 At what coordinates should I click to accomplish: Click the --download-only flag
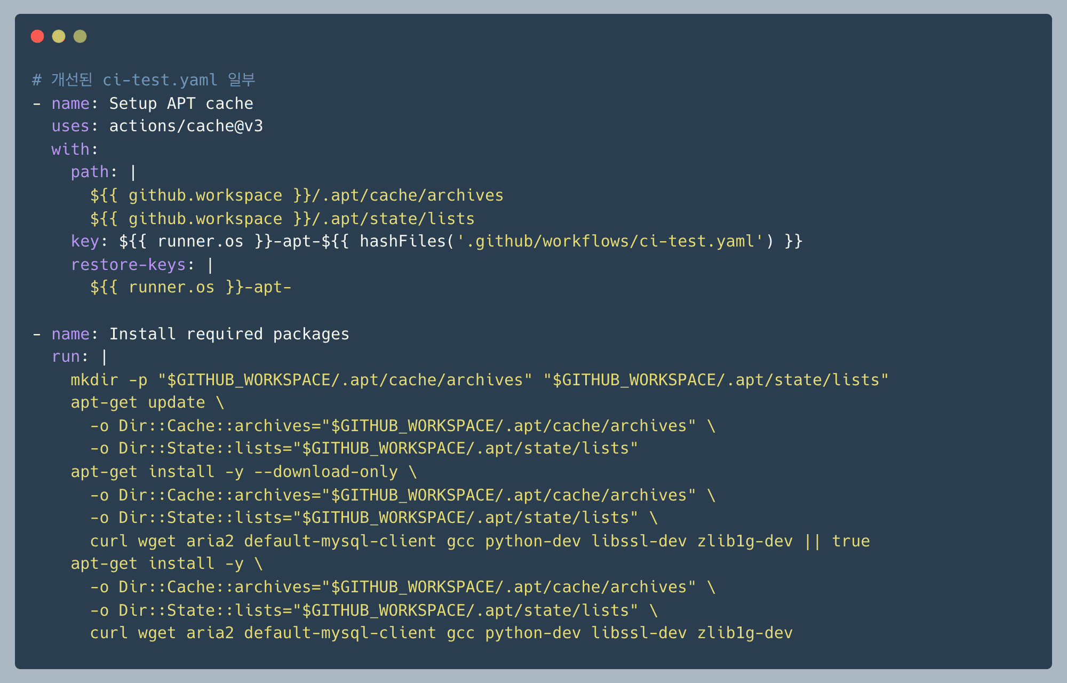coord(325,472)
